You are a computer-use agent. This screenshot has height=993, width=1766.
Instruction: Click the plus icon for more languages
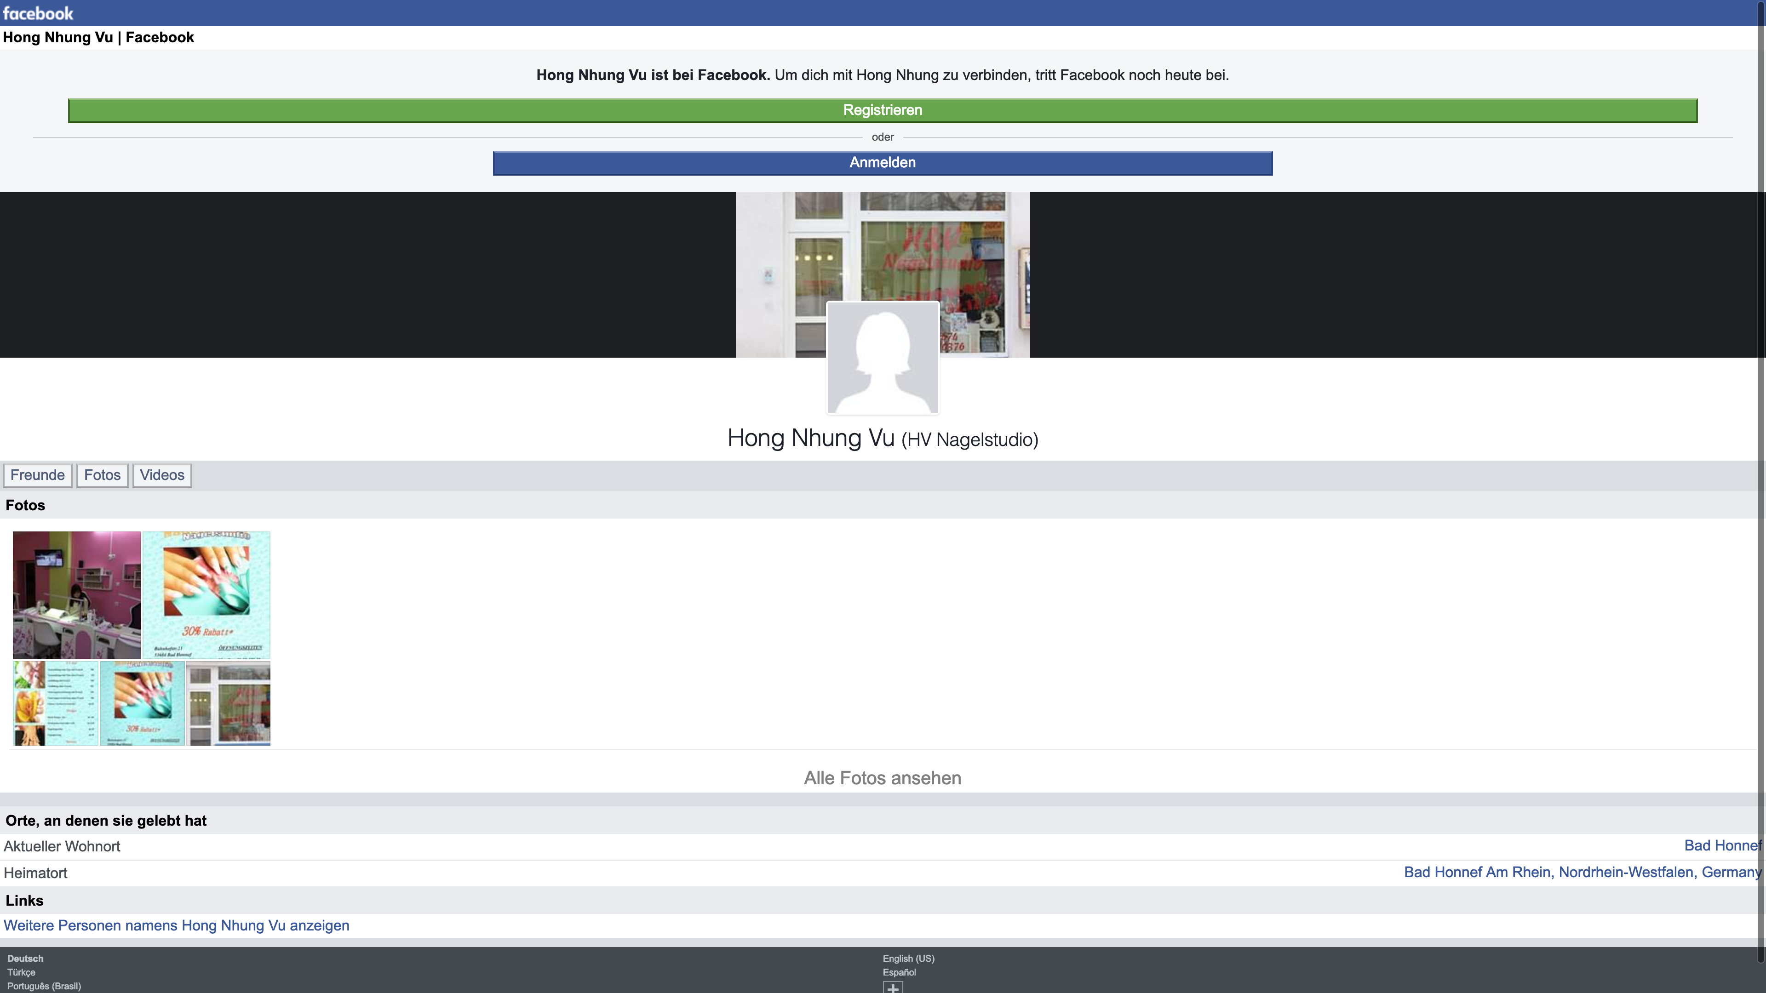(893, 987)
